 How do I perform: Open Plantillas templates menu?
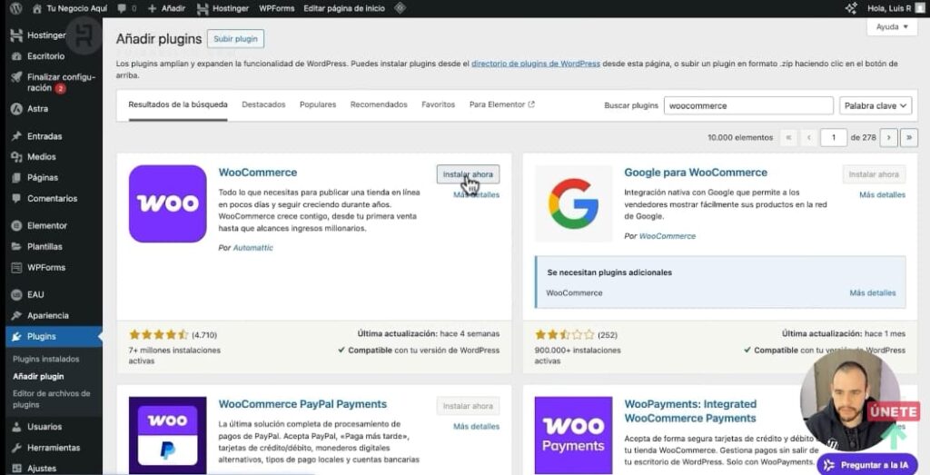click(45, 247)
